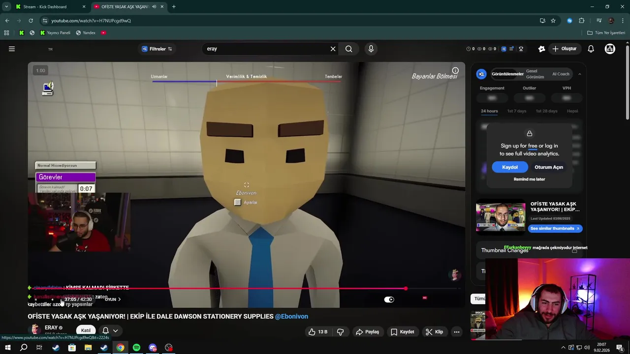Select the 1st 7 days range tab
The image size is (630, 354).
click(517, 111)
